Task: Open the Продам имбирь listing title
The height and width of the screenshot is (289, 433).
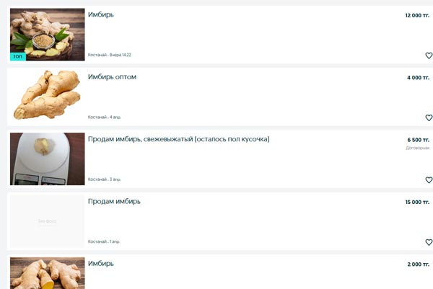Action: pos(114,201)
